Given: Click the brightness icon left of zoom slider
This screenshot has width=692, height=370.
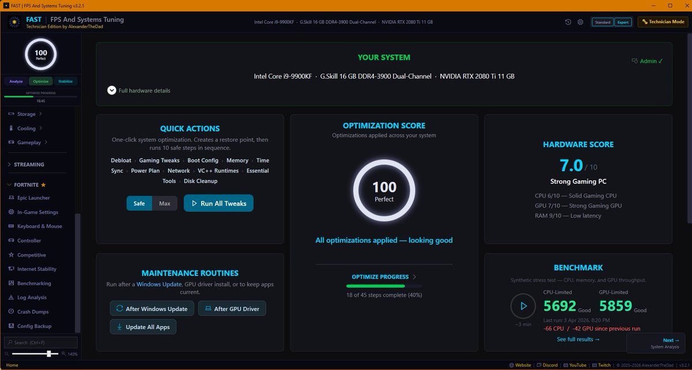Looking at the screenshot, I should (x=7, y=354).
